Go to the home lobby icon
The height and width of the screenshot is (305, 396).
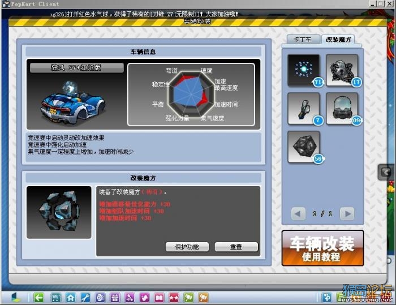click(71, 298)
